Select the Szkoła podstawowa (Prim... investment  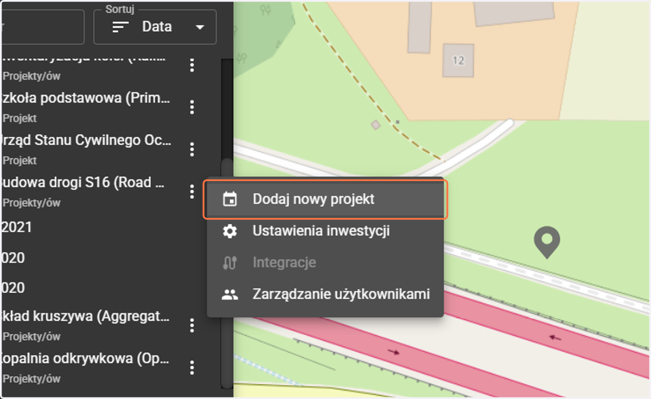[x=86, y=99]
